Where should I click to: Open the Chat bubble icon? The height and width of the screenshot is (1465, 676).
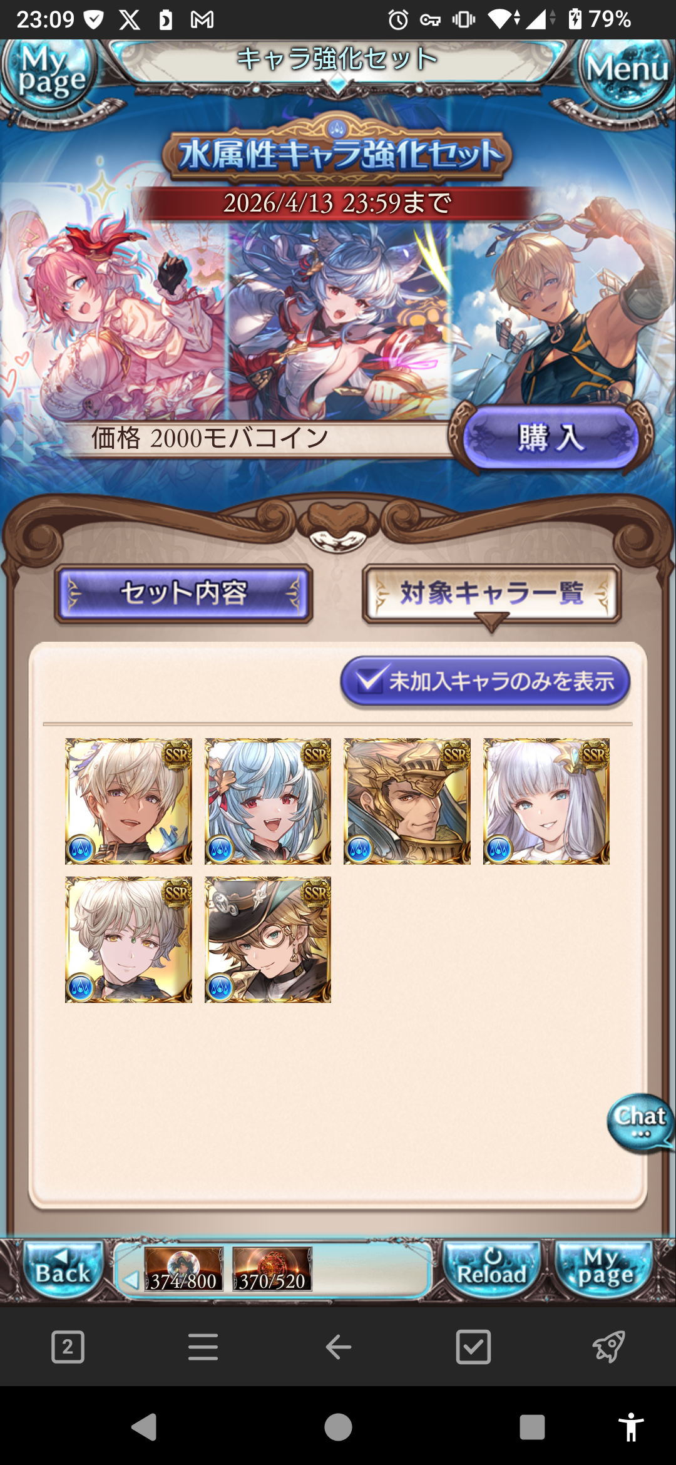640,1123
